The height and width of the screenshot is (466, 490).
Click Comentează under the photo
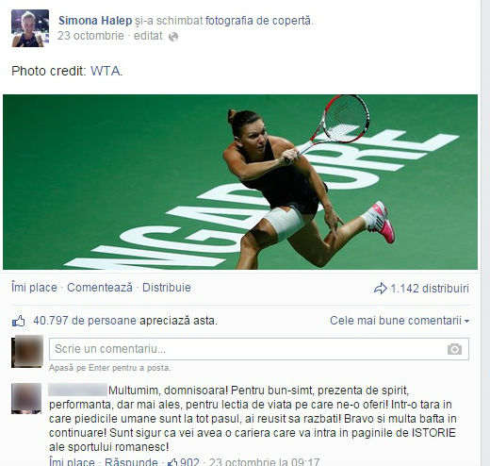pyautogui.click(x=100, y=288)
